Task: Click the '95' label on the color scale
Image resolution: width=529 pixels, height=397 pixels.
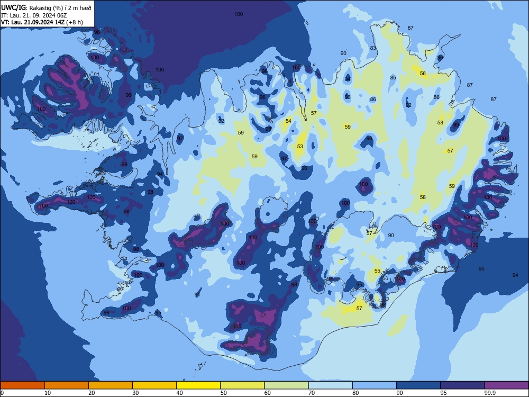Action: (444, 393)
